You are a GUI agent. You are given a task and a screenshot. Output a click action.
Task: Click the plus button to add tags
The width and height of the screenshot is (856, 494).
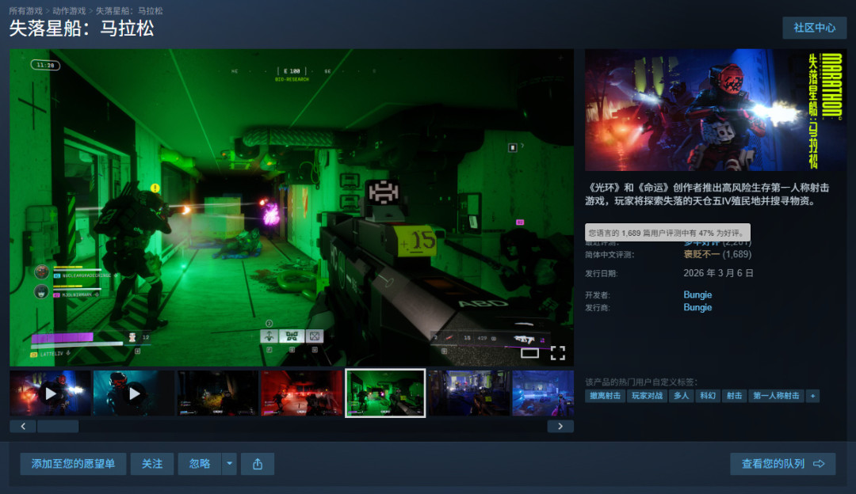(812, 396)
